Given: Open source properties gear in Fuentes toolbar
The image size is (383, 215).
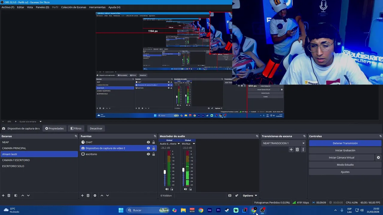Looking at the screenshot, I should 95,196.
